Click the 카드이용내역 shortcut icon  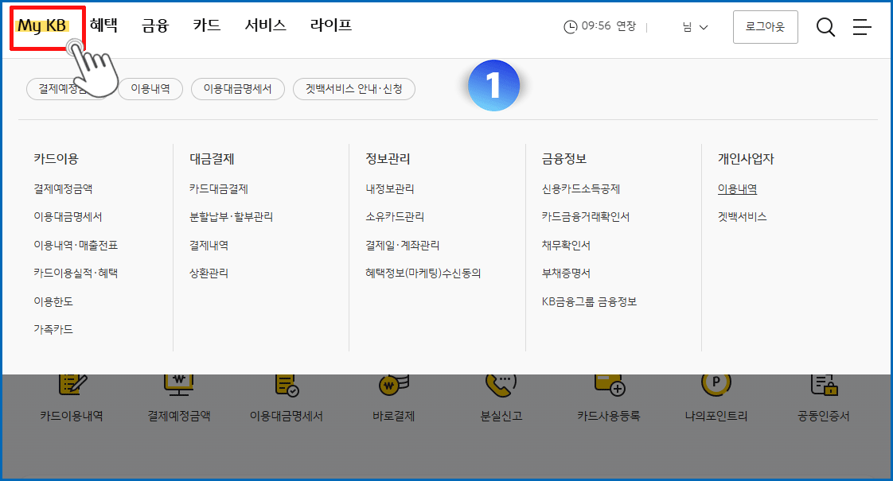(x=72, y=384)
